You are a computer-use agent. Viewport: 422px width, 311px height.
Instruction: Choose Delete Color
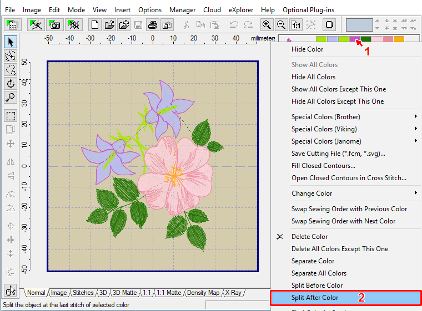point(346,237)
